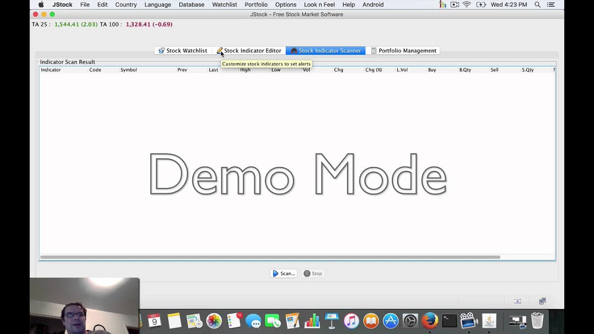Viewport: 594px width, 334px height.
Task: Open Terminal from the Dock
Action: tap(449, 321)
